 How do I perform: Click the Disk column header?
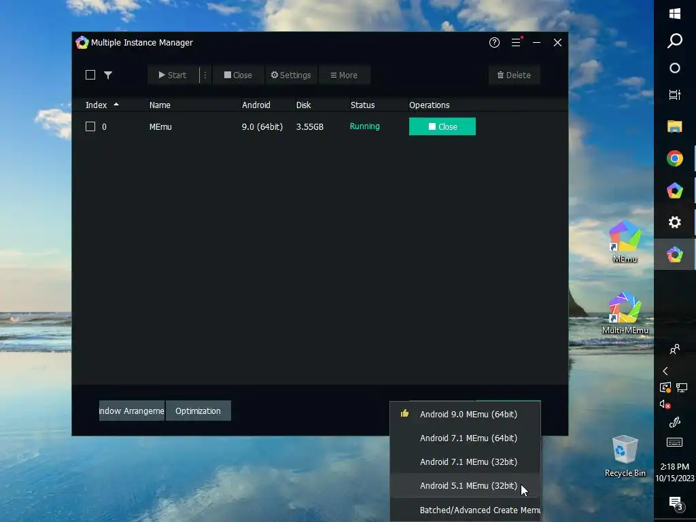coord(304,105)
